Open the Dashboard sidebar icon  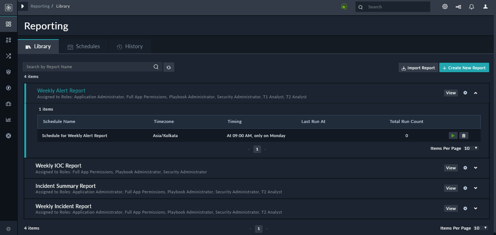8,24
